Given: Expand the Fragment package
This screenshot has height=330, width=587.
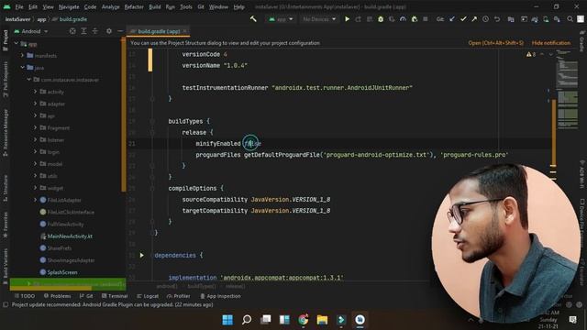Looking at the screenshot, I should pyautogui.click(x=35, y=127).
